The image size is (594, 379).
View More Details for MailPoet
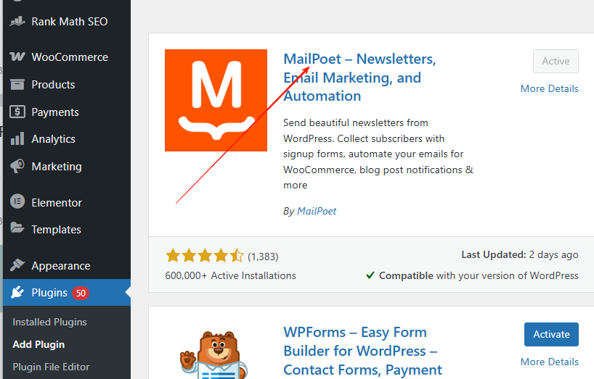point(549,88)
